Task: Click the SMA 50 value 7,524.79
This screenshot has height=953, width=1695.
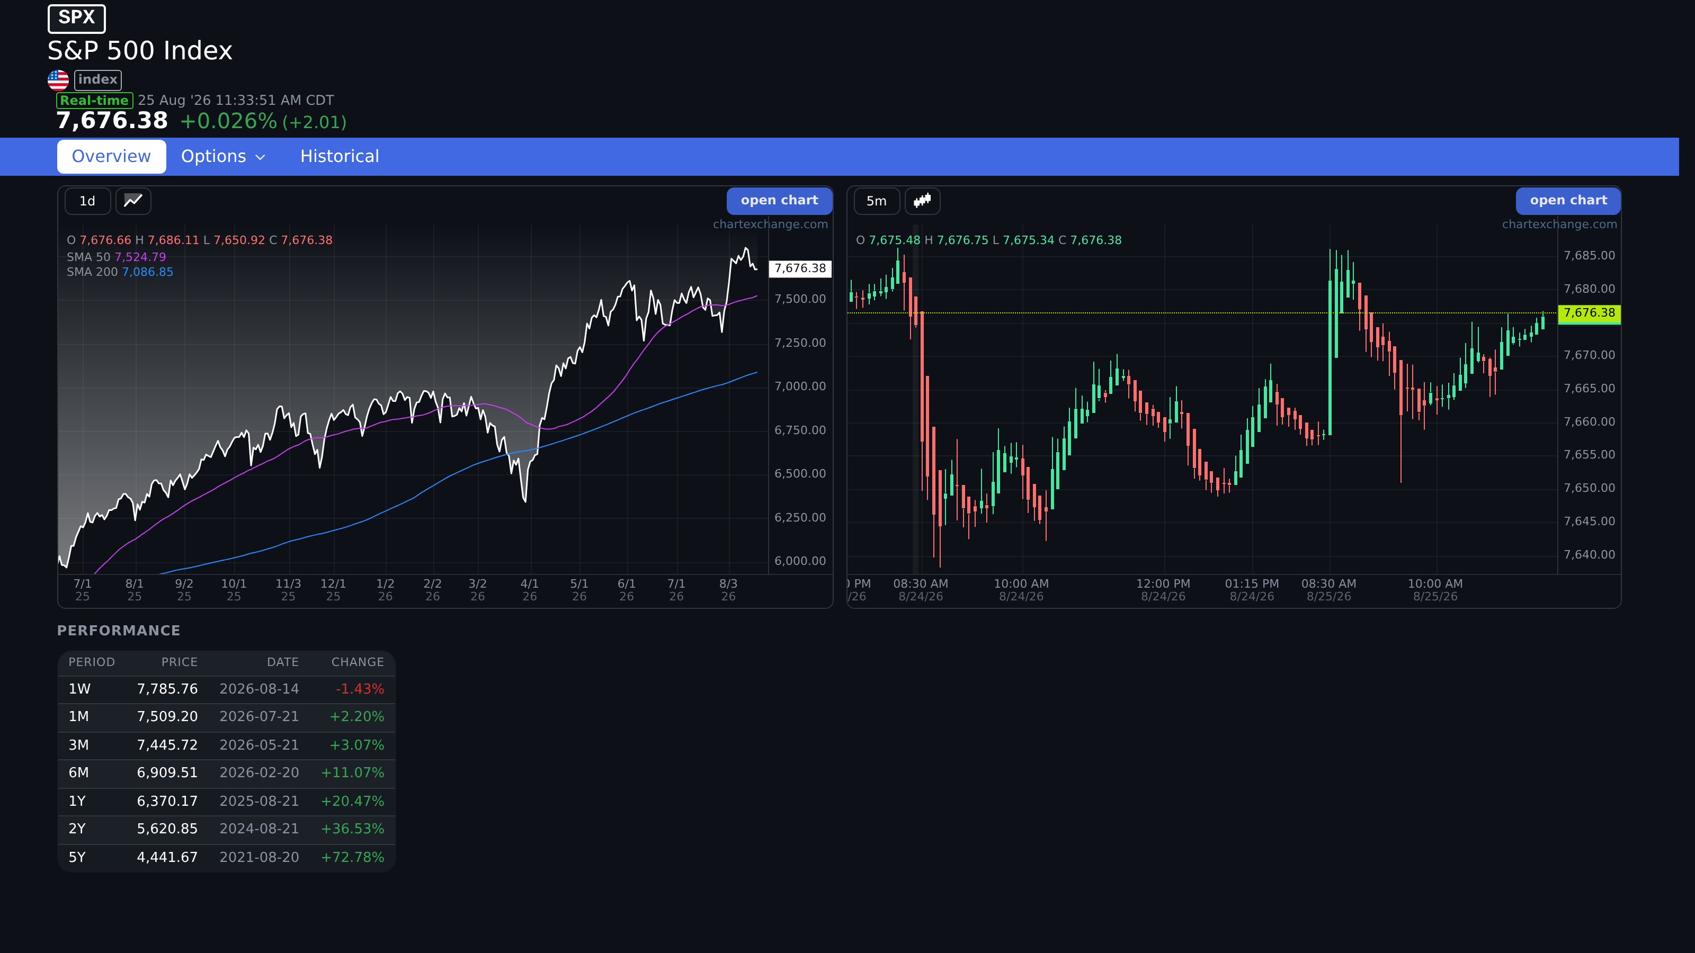Action: [140, 257]
